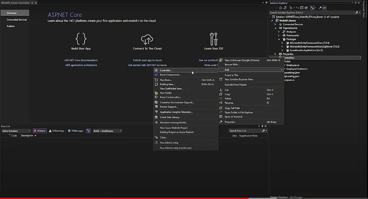368x199 pixels.
Task: Toggle Preview Selected Items icon in Solution Explorer
Action: pyautogui.click(x=325, y=8)
